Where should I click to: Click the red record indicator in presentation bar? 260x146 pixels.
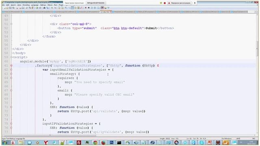[165, 3]
